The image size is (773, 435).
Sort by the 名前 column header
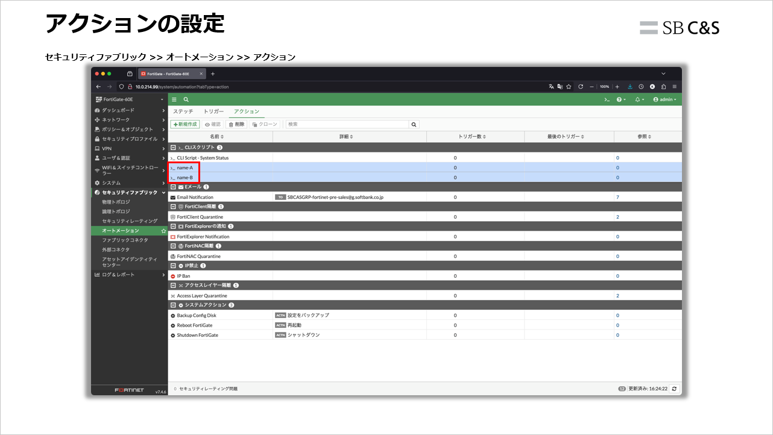(220, 137)
